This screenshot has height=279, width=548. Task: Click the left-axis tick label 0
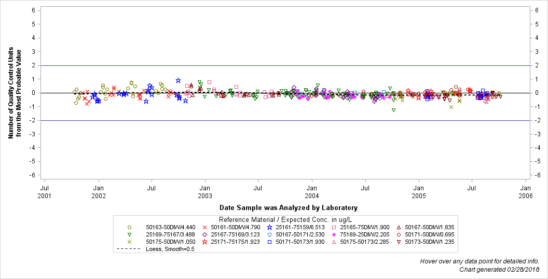34,93
